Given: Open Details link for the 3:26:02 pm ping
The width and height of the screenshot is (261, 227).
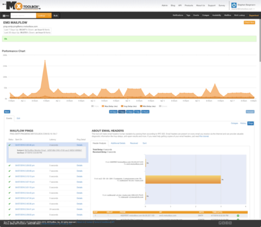Looking at the screenshot, I should coord(79,166).
